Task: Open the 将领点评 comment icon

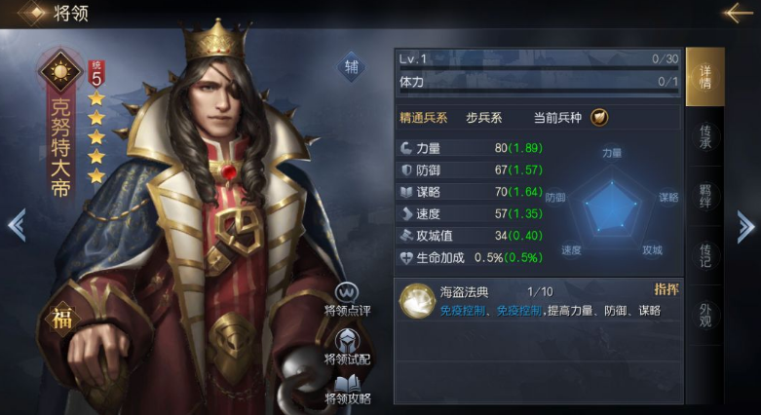Action: click(x=347, y=292)
